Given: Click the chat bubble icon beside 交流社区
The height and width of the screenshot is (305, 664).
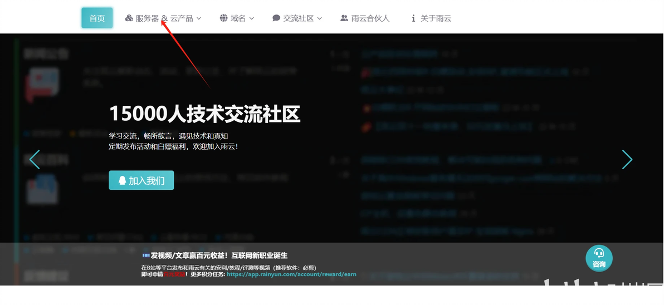Looking at the screenshot, I should click(276, 18).
